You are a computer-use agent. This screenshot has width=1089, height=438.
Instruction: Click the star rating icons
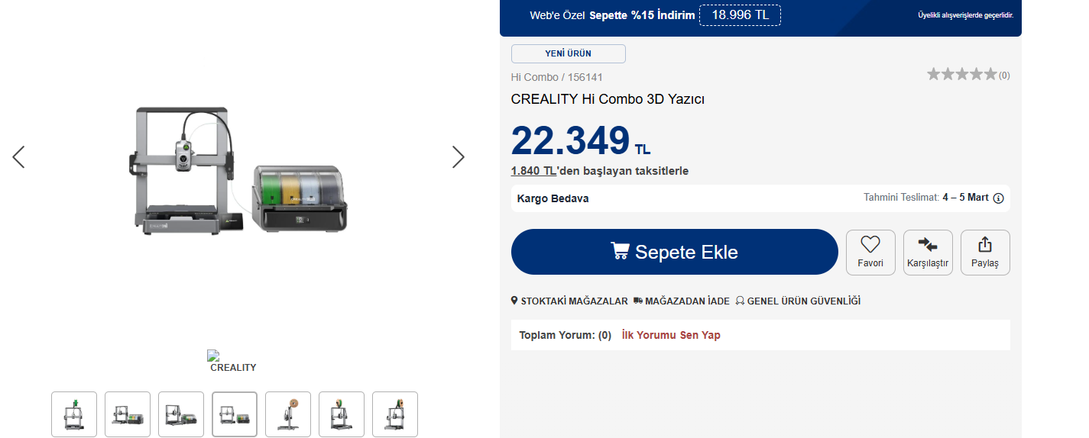pyautogui.click(x=961, y=75)
